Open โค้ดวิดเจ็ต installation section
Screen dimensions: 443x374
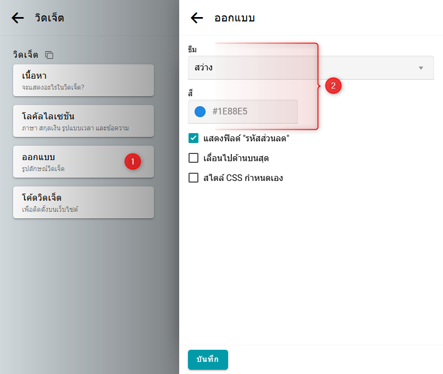tap(84, 202)
